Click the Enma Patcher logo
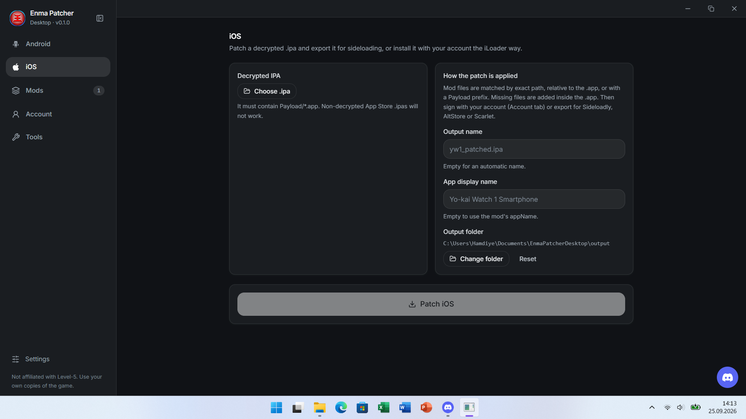 point(17,18)
